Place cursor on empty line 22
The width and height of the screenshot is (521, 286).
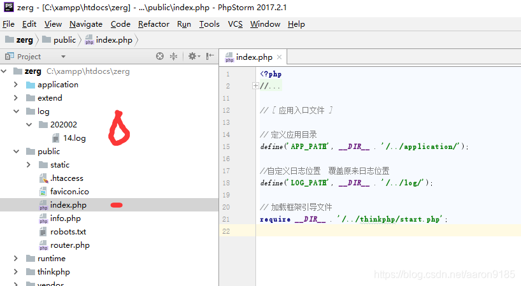click(x=388, y=231)
